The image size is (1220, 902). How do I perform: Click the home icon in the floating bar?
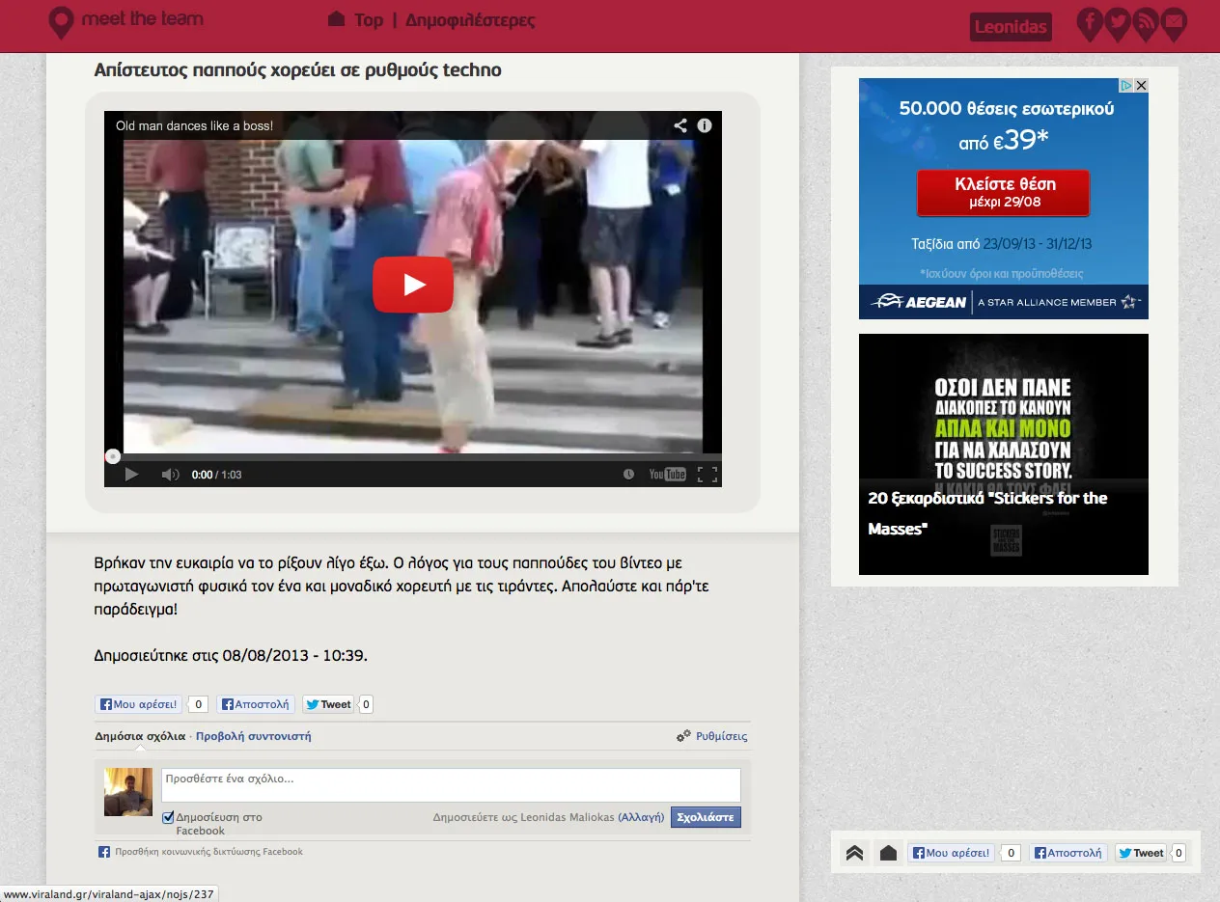pos(888,853)
